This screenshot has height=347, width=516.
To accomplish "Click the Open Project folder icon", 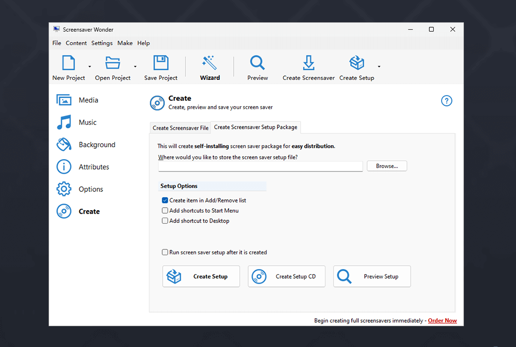I will click(113, 63).
